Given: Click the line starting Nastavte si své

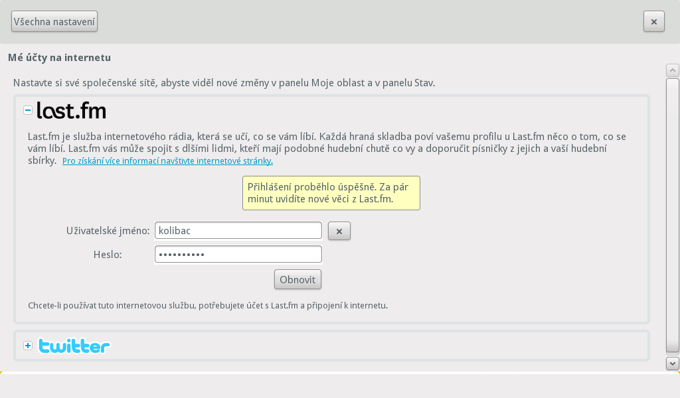Looking at the screenshot, I should pos(224,83).
